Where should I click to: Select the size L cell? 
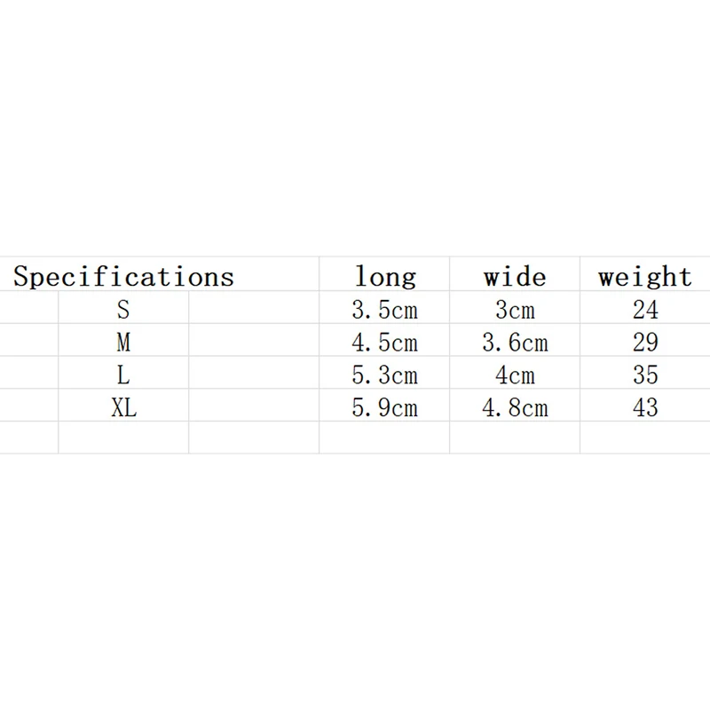(123, 375)
